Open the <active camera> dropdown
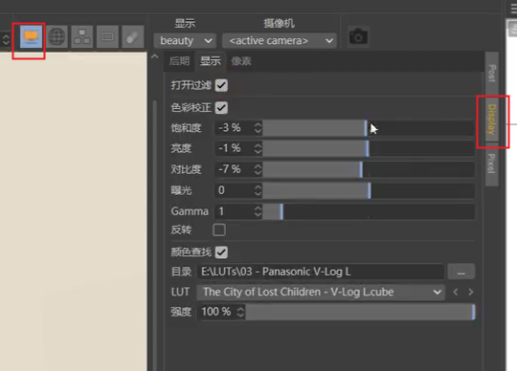The image size is (517, 371). (280, 41)
